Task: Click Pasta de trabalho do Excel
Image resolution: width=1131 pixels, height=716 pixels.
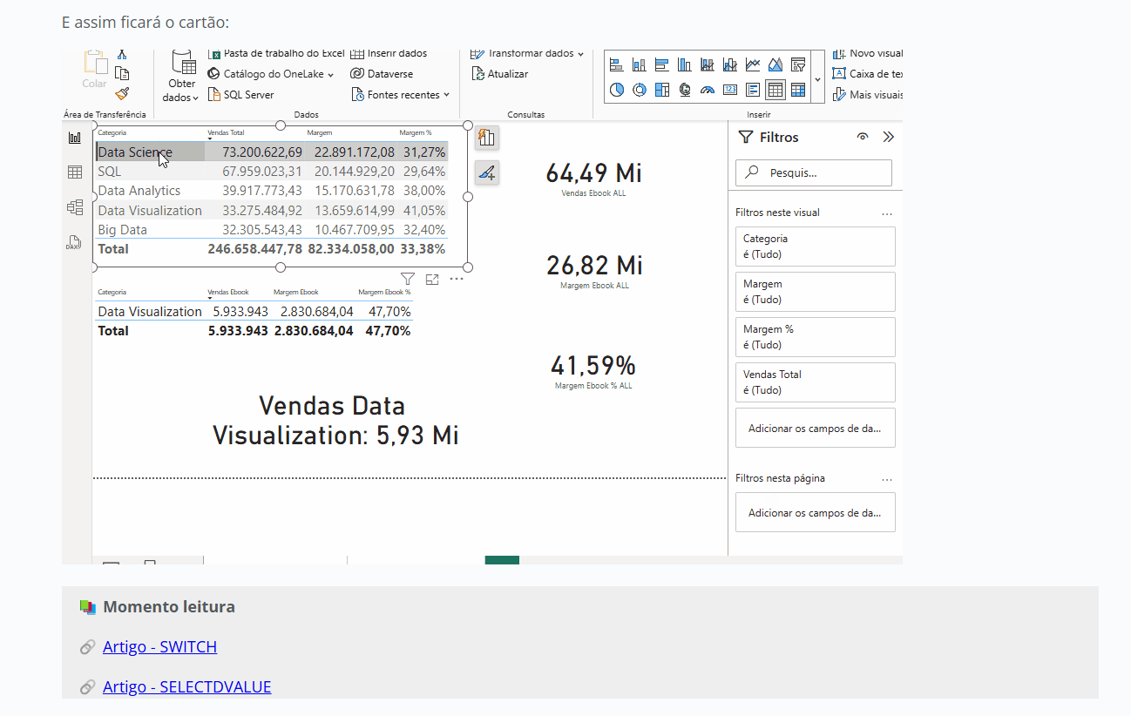Action: (x=277, y=54)
